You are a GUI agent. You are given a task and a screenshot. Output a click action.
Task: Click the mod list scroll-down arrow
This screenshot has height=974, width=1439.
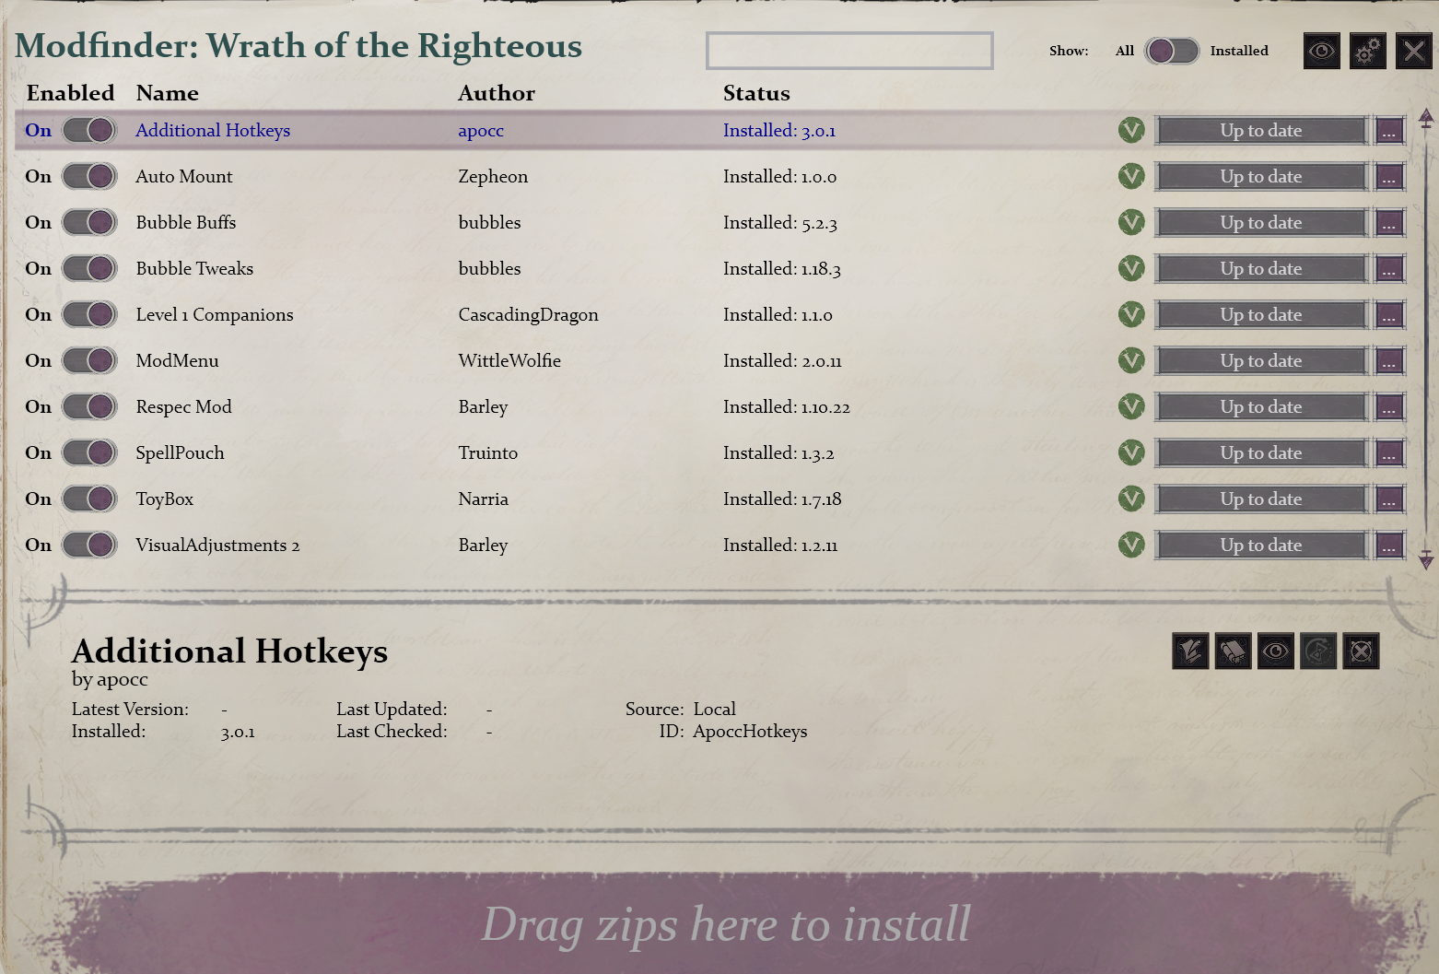(1426, 558)
